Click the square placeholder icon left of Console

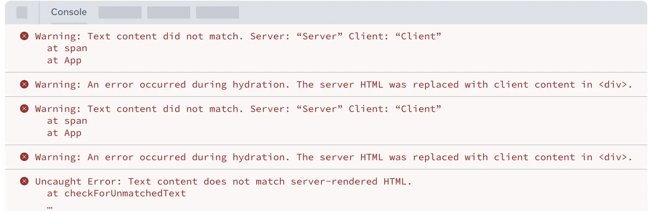[22, 13]
